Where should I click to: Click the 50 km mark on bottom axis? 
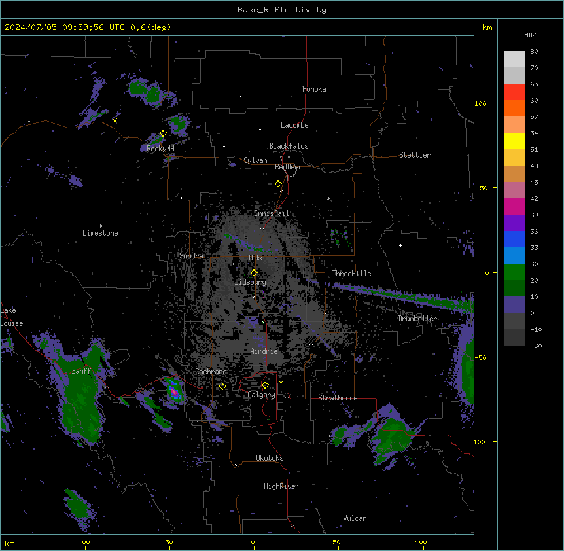(x=337, y=542)
